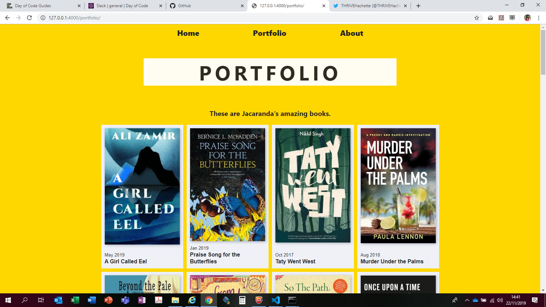Click the title 'A Girl Called Eel'
Screen dimensions: 546x307
pos(126,261)
